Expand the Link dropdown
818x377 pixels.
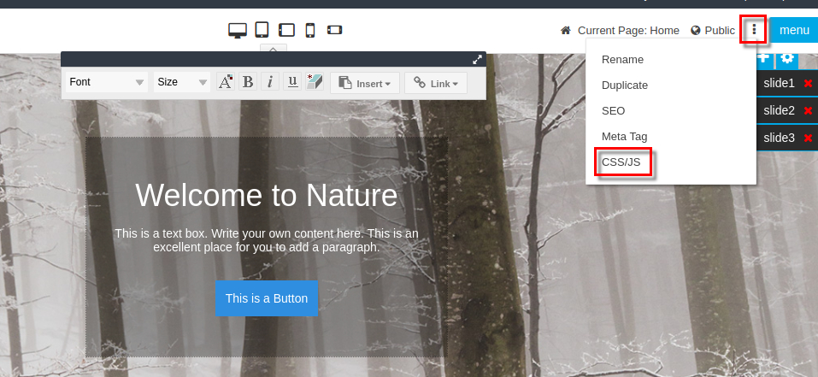(x=436, y=83)
